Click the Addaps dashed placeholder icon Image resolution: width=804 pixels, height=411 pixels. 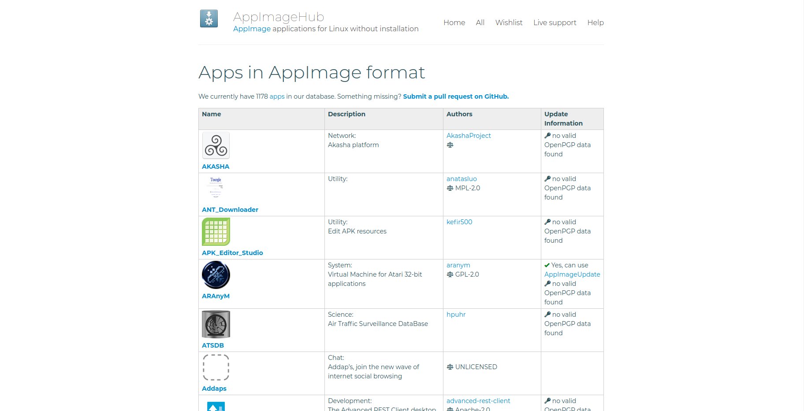pos(216,367)
